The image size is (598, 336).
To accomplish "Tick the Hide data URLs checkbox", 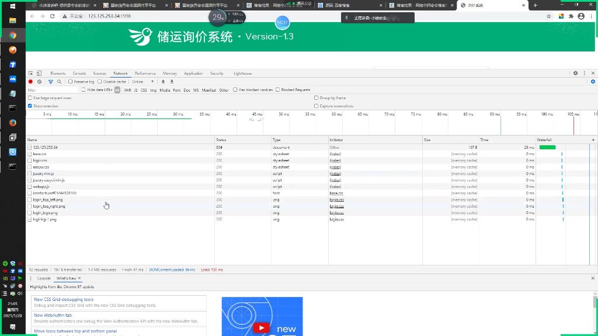I will [x=84, y=90].
